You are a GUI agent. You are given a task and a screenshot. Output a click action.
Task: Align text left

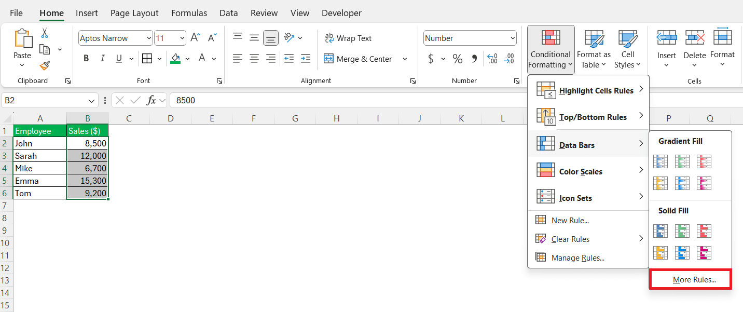238,59
